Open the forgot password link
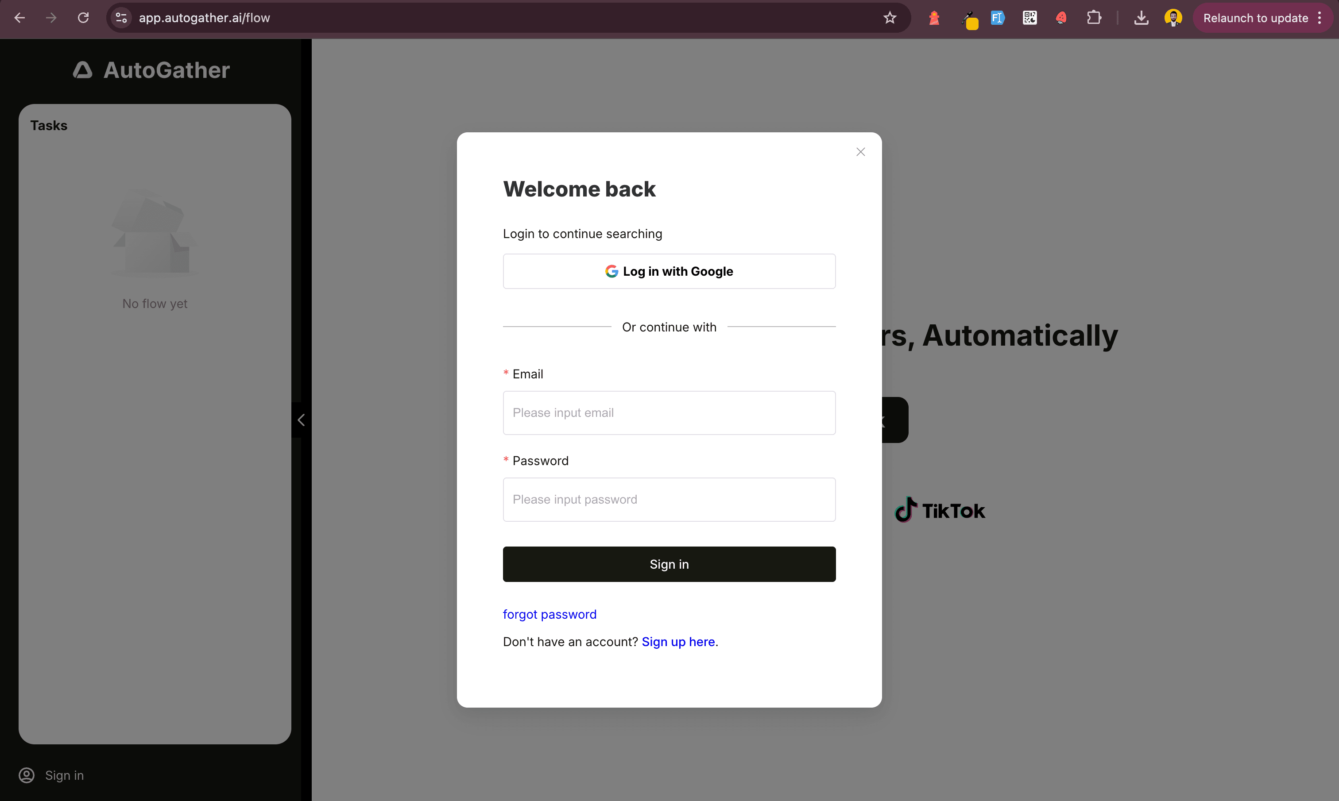 point(549,614)
